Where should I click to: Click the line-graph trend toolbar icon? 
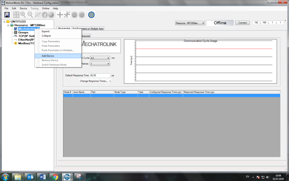(38, 15)
